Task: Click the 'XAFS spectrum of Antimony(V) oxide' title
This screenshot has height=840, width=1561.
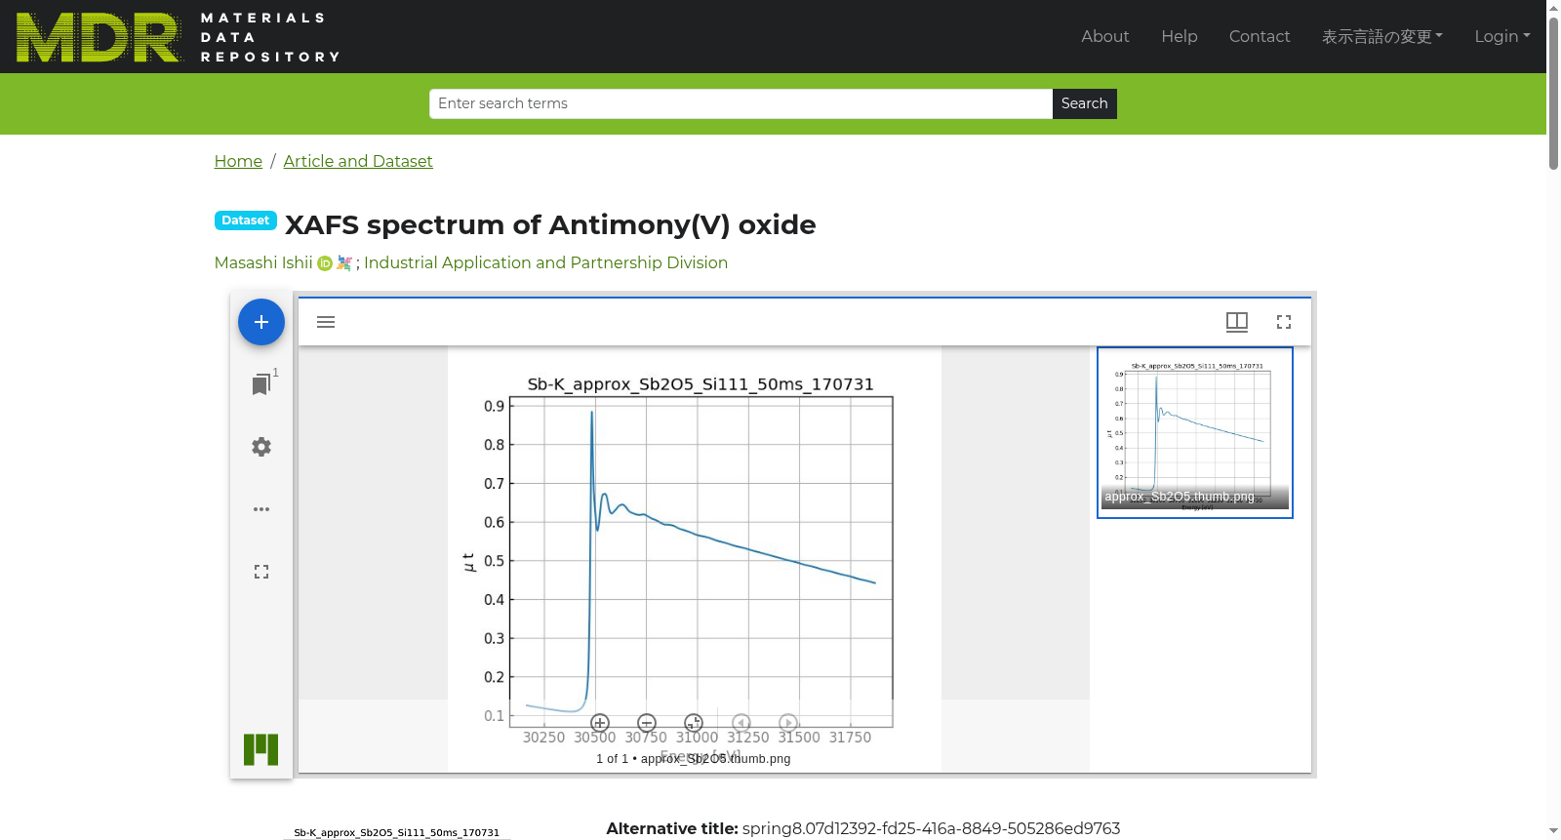Action: click(x=550, y=224)
